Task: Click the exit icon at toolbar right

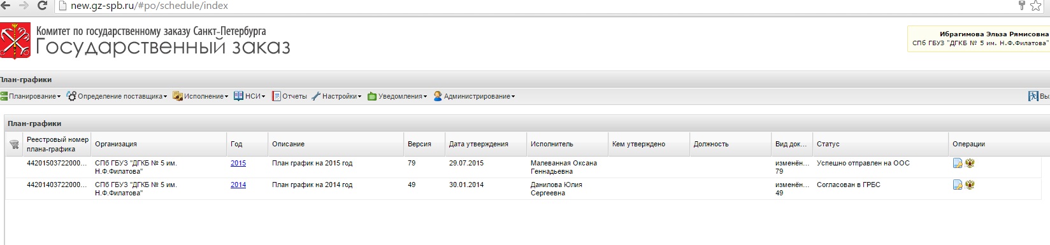Action: tap(1033, 96)
